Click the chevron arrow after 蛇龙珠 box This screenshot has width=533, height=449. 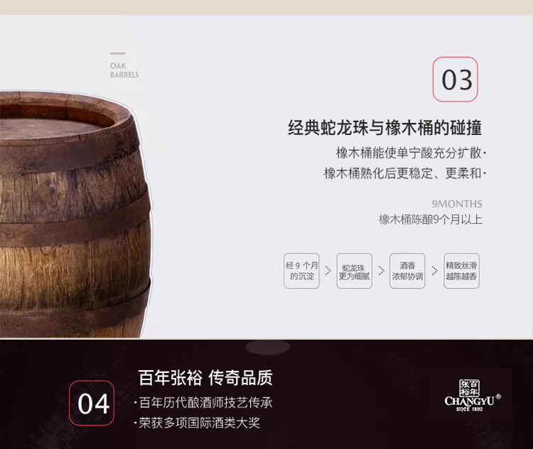click(x=382, y=271)
